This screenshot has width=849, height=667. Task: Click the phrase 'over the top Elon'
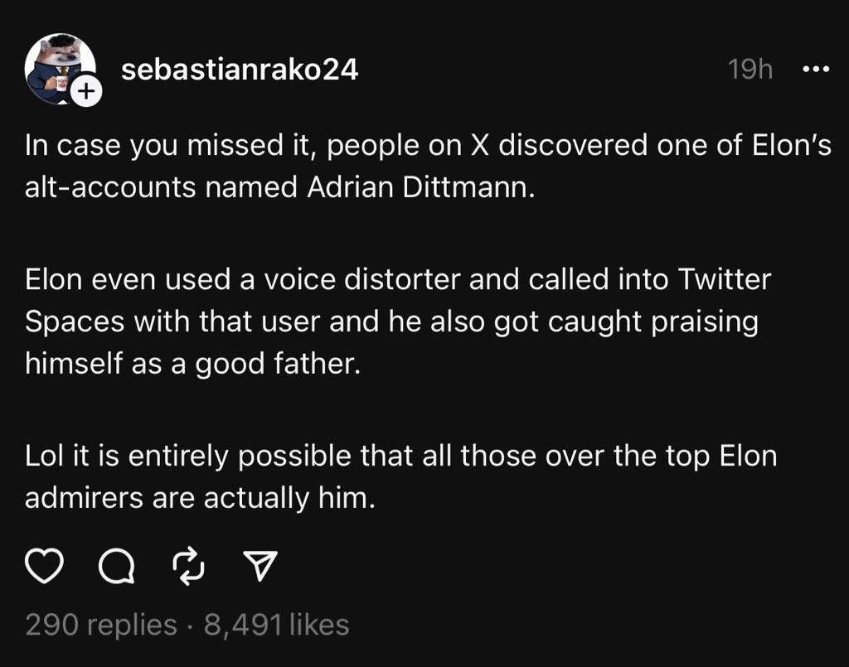(664, 456)
